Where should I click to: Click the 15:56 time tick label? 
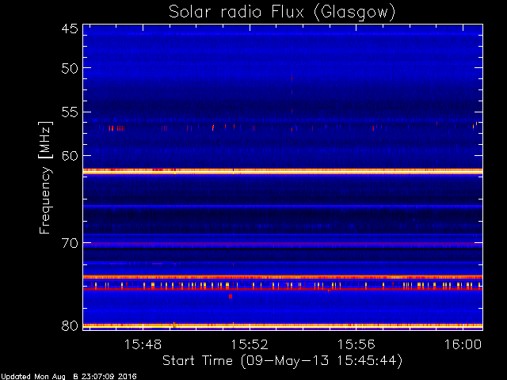point(356,344)
